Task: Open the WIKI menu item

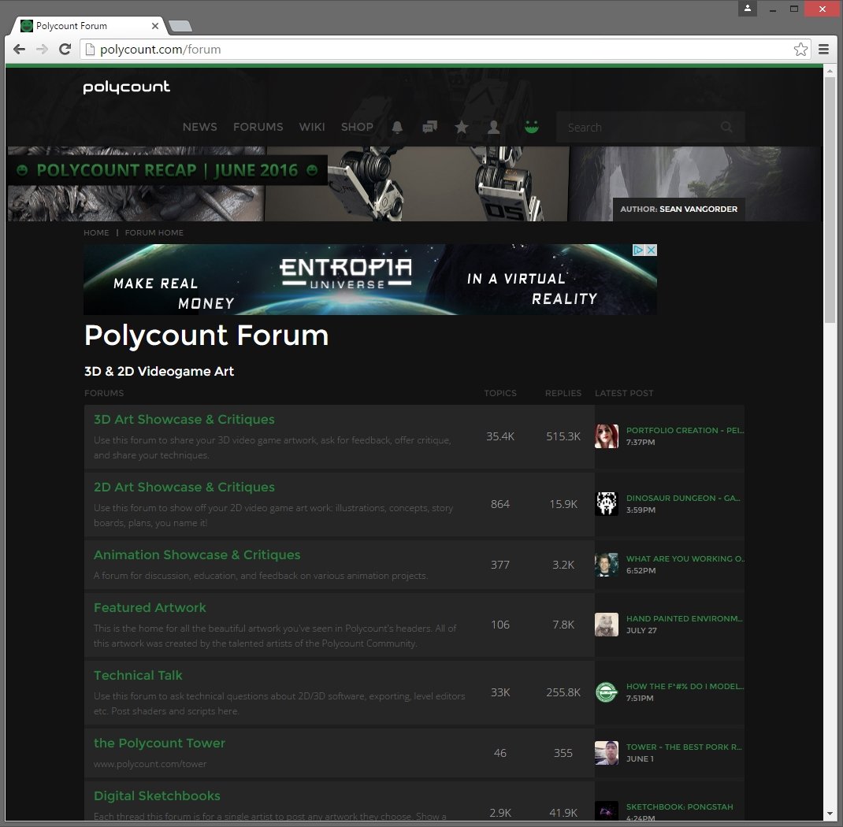Action: point(312,127)
